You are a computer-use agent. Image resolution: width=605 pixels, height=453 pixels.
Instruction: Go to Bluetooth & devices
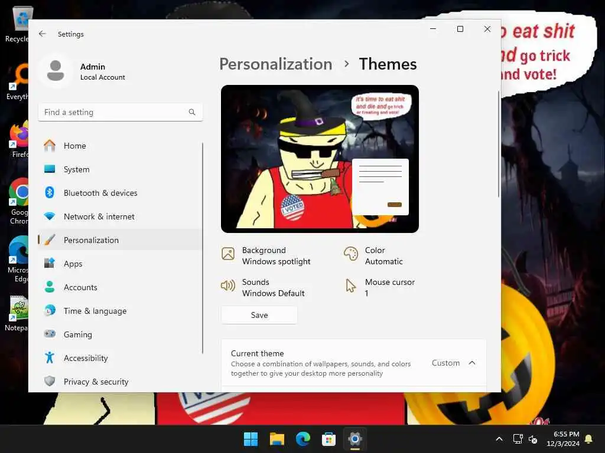coord(121,193)
